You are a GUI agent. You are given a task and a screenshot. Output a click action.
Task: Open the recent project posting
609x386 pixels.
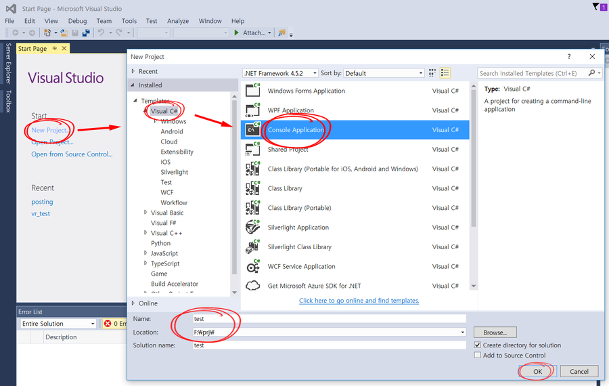point(42,202)
